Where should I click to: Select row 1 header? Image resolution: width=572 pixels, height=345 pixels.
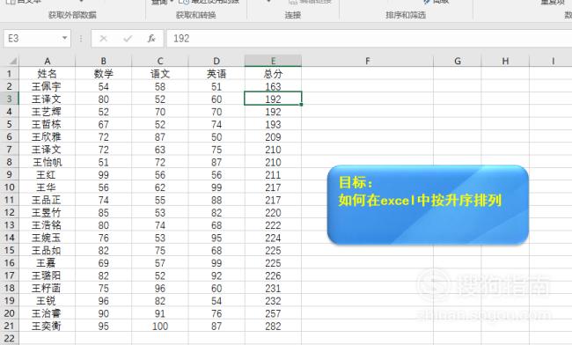pos(10,74)
